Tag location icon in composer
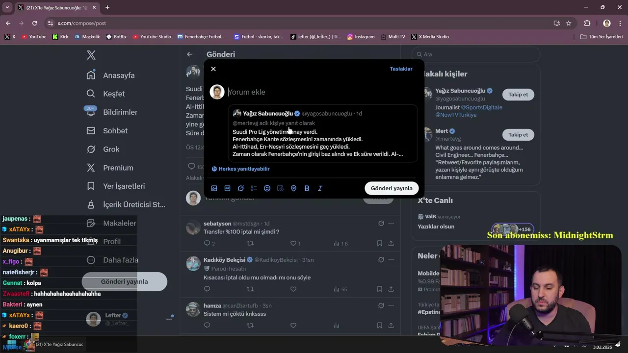 (x=293, y=188)
